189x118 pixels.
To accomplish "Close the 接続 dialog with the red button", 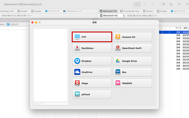I will tap(32, 22).
